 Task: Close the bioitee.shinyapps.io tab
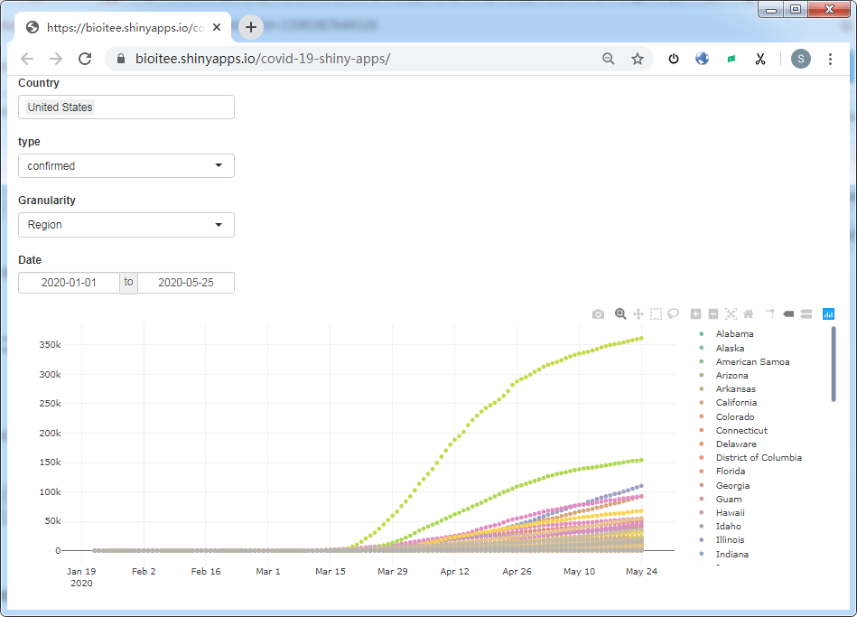pos(217,27)
